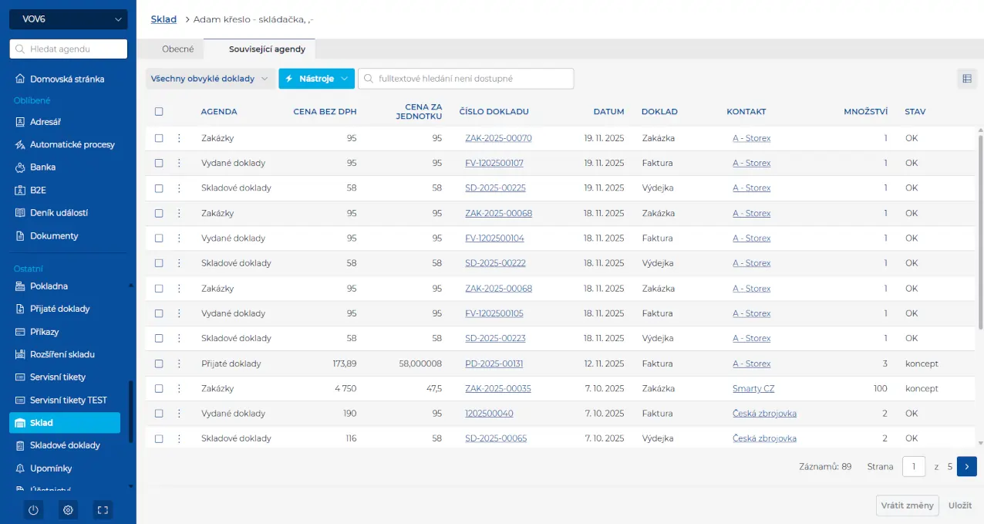Click the table column layout icon

966,79
